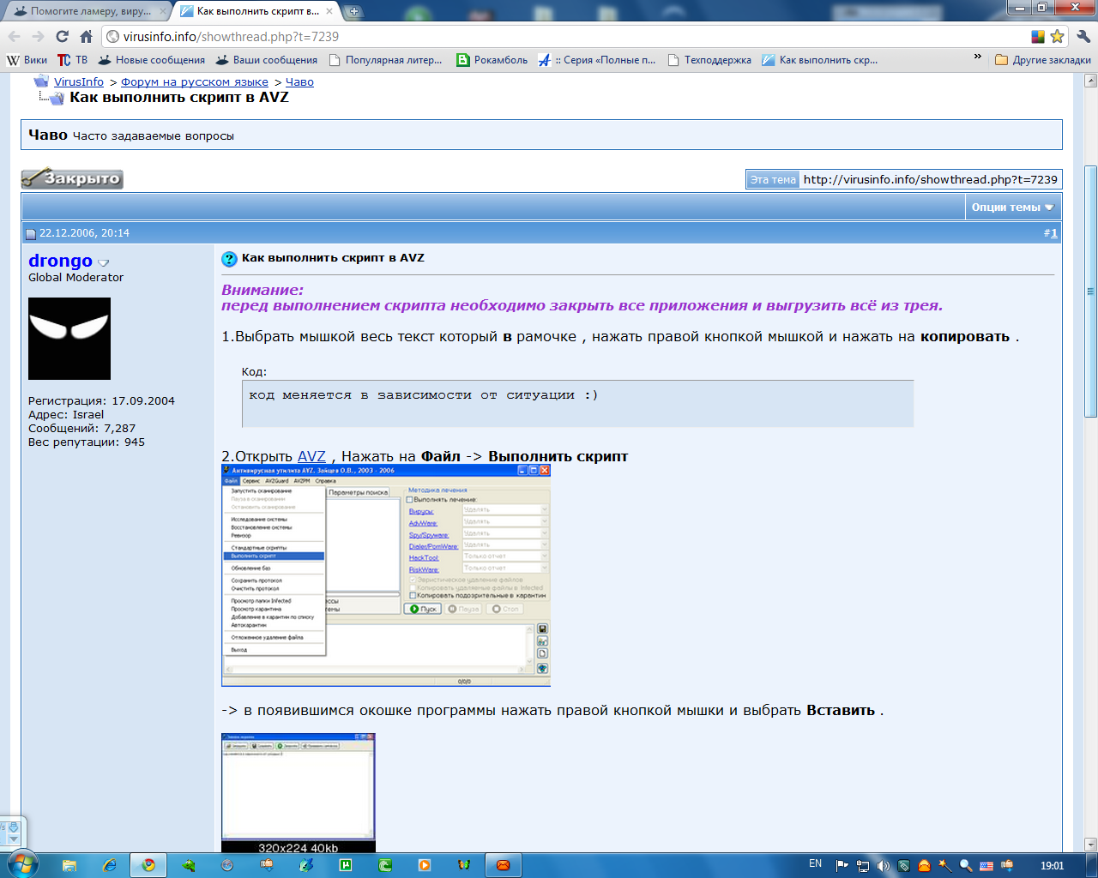This screenshot has height=878, width=1098.
Task: Open the script window thumbnail
Action: click(299, 793)
